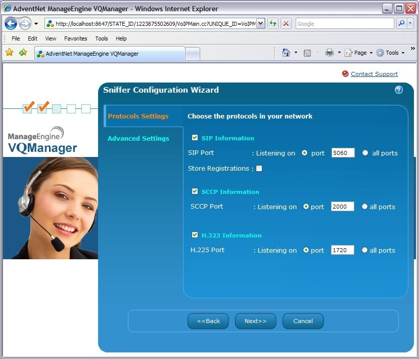
Task: Select SIP all ports radio button
Action: coord(365,153)
